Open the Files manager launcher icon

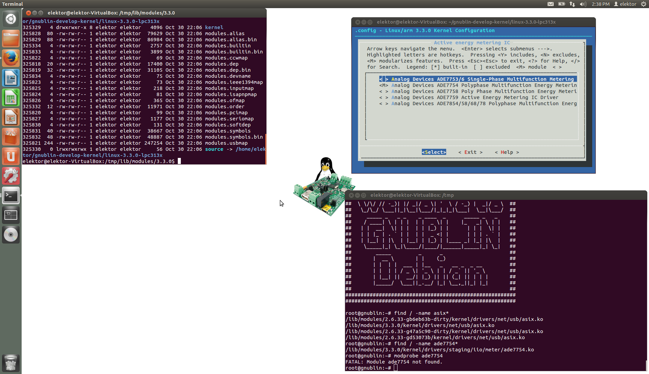[11, 39]
